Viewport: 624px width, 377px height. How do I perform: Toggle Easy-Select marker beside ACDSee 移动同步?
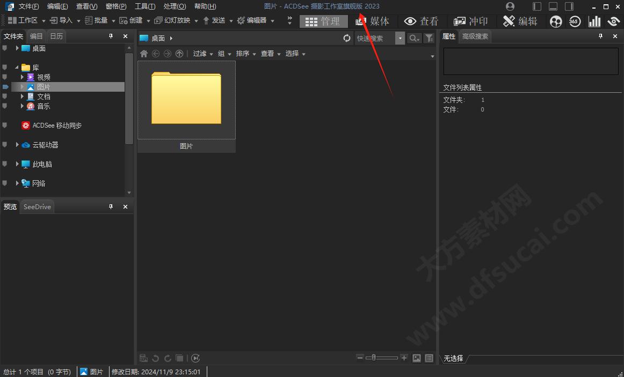click(x=5, y=125)
